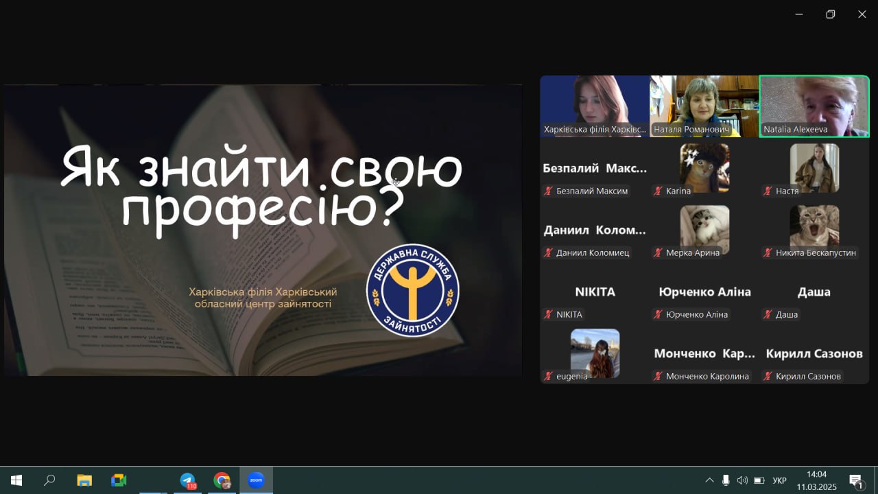878x494 pixels.
Task: Click the shared slide titled Як знайти свою професію
Action: point(263,230)
